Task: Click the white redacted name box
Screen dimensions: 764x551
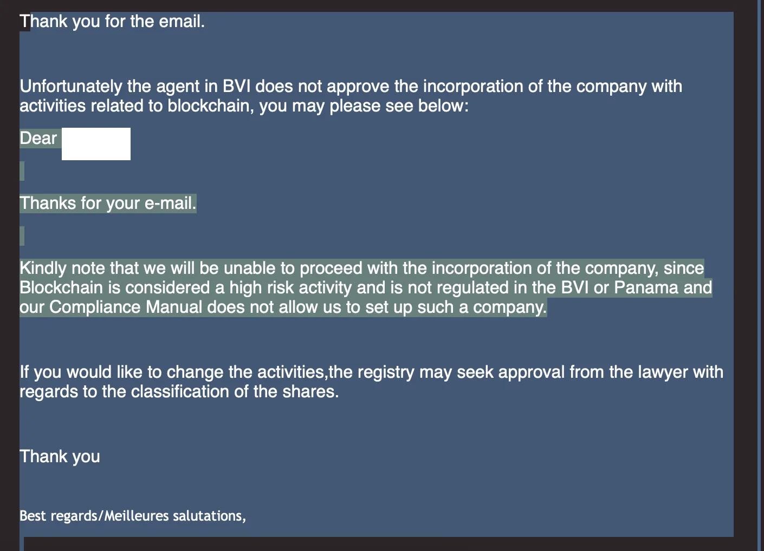Action: [96, 144]
